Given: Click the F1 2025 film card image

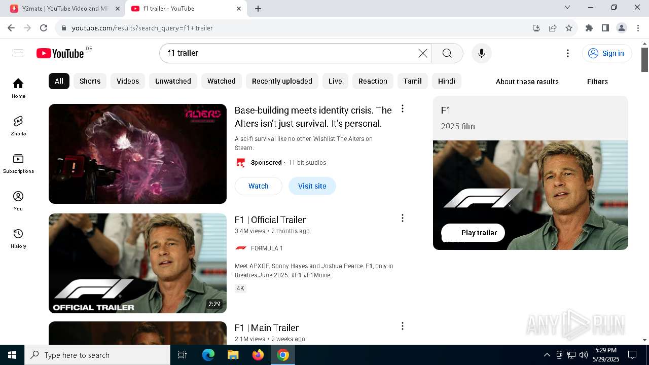Looking at the screenshot, I should (530, 195).
